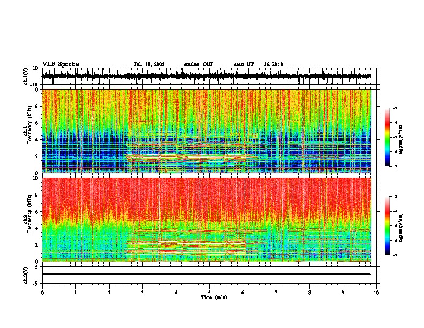Screen dimensions: 424x328
Task: Click the "-3" label atop ch.1 color bar
Action: (x=395, y=108)
